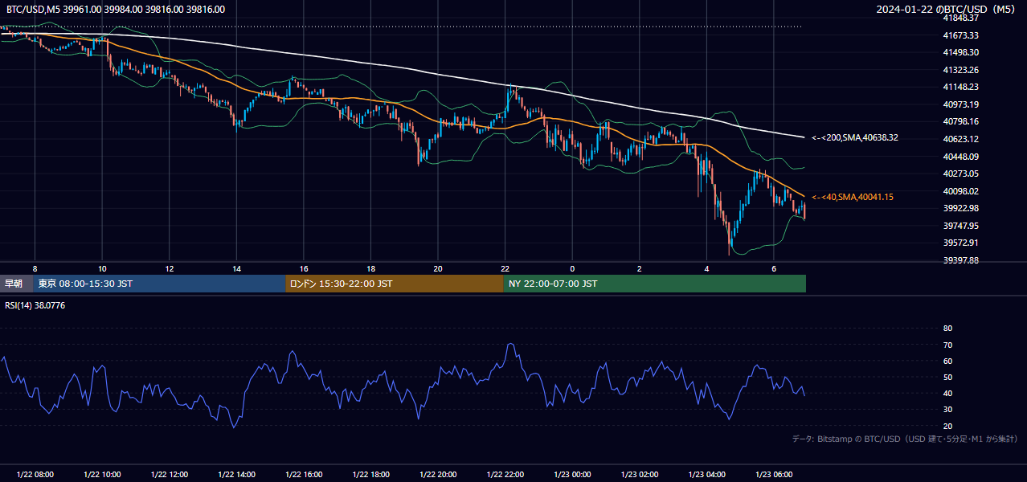Select the ロンドン 15:30-22:00 JST session bar
The width and height of the screenshot is (1027, 482).
point(395,284)
